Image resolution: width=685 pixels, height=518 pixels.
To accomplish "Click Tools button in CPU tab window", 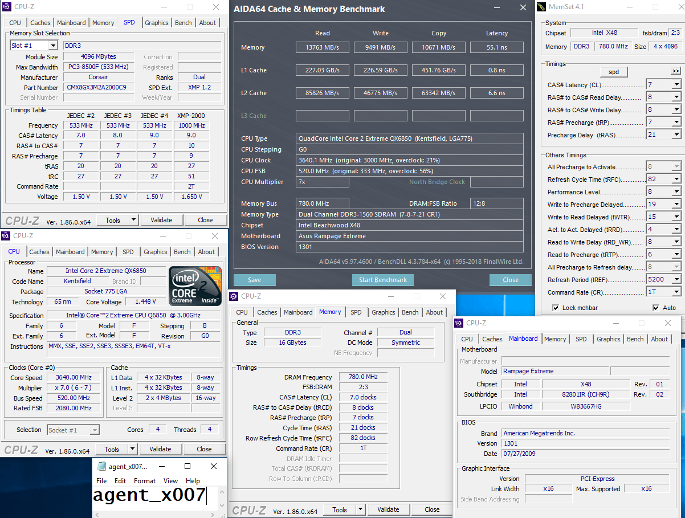I will [x=112, y=449].
